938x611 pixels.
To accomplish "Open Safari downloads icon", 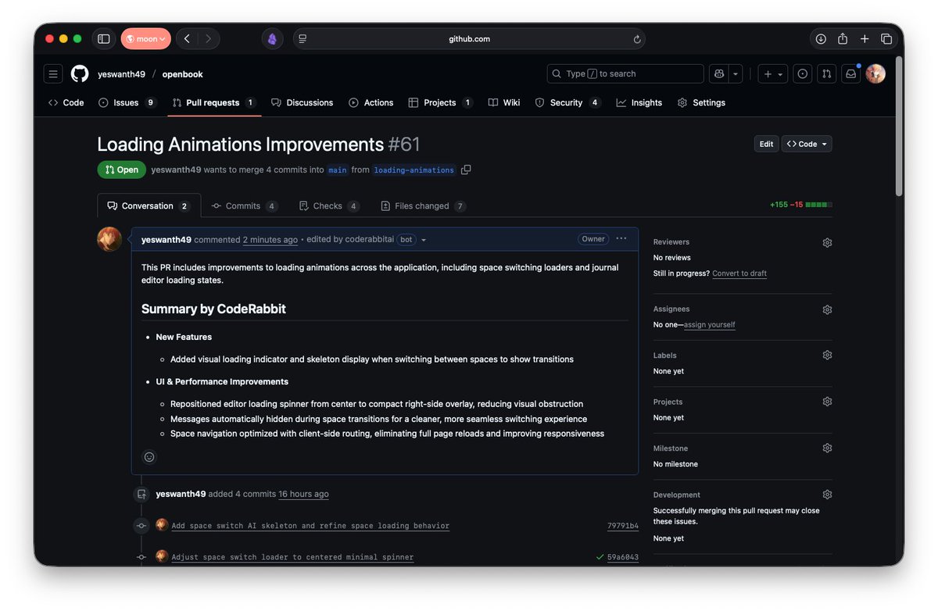I will coord(821,38).
